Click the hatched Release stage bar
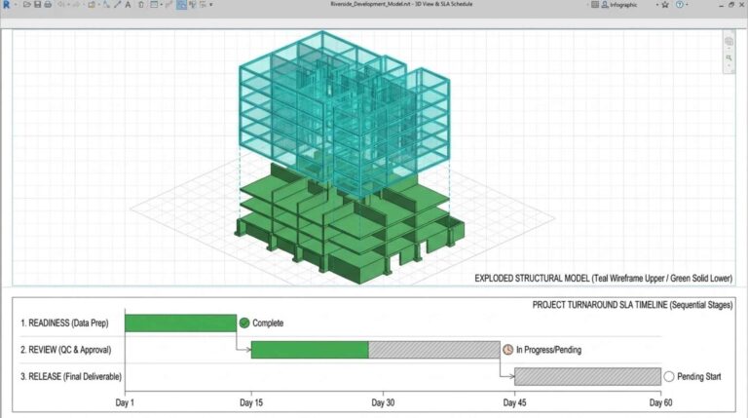The width and height of the screenshot is (748, 418). pyautogui.click(x=587, y=376)
